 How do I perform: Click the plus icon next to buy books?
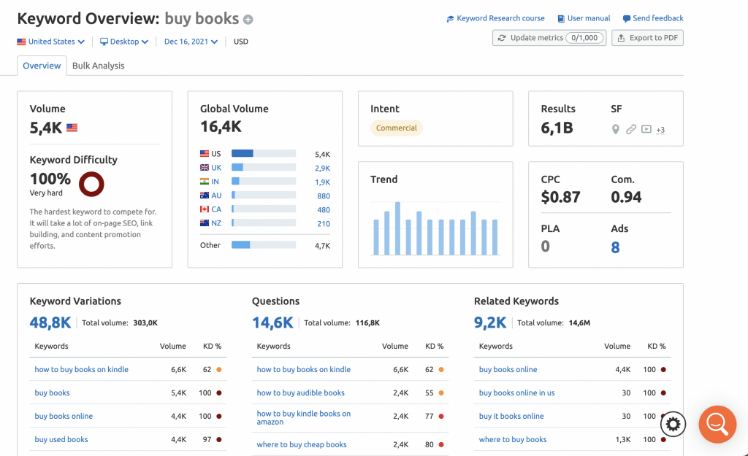[x=248, y=20]
